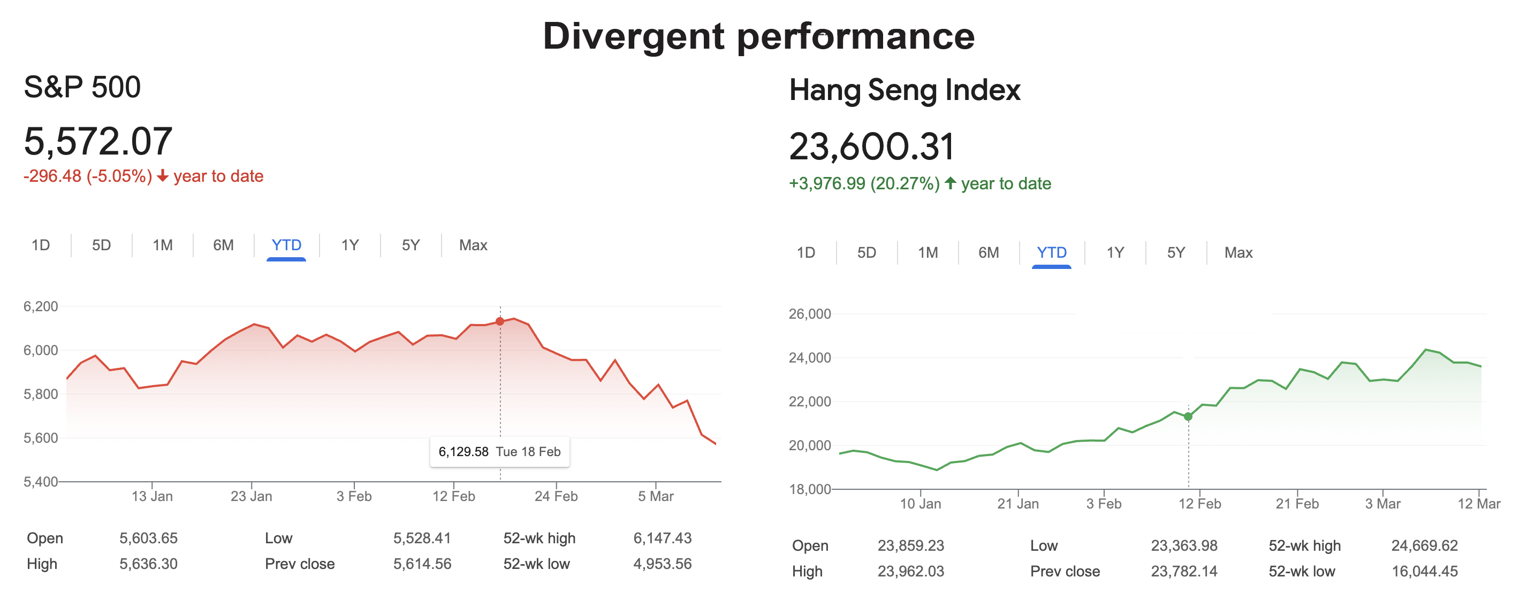Click the 3 Mar axis label
Image resolution: width=1520 pixels, height=616 pixels.
click(1382, 504)
